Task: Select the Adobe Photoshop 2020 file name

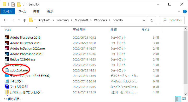Action: pos(26,54)
